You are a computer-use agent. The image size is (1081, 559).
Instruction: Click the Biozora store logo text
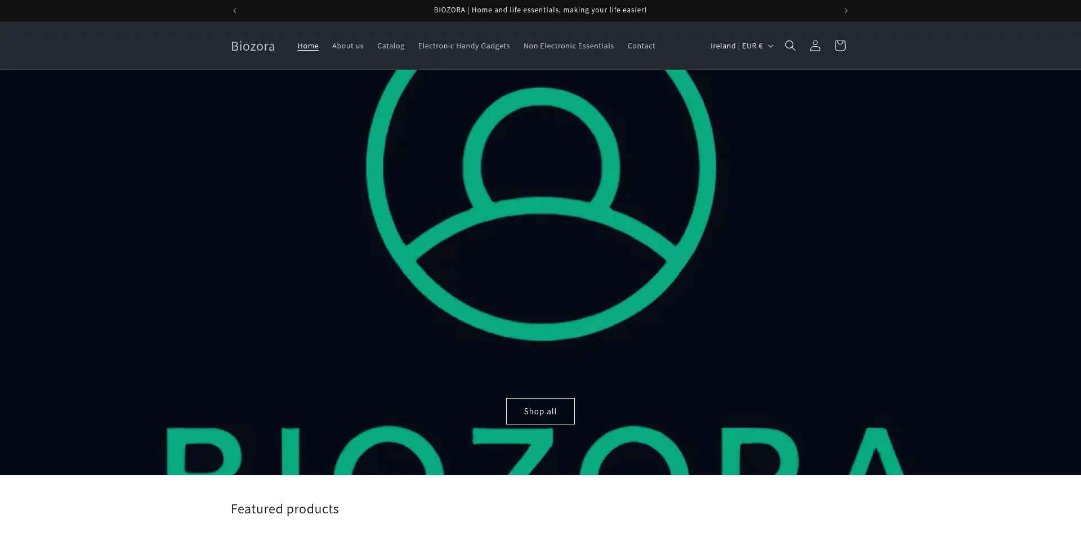pos(253,46)
